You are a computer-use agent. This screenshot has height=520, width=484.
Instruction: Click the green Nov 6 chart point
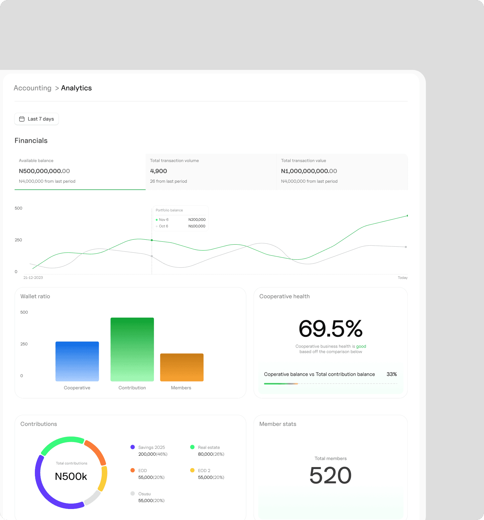(x=152, y=240)
